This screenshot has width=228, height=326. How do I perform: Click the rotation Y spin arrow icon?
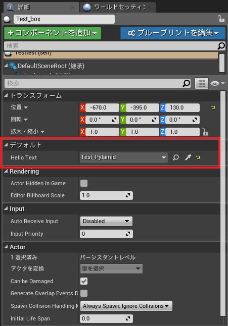click(x=154, y=120)
